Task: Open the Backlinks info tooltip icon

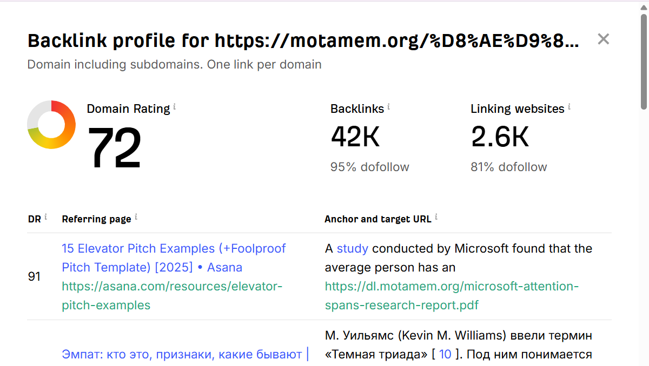Action: click(388, 107)
